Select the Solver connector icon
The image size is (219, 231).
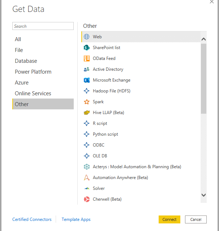point(87,188)
